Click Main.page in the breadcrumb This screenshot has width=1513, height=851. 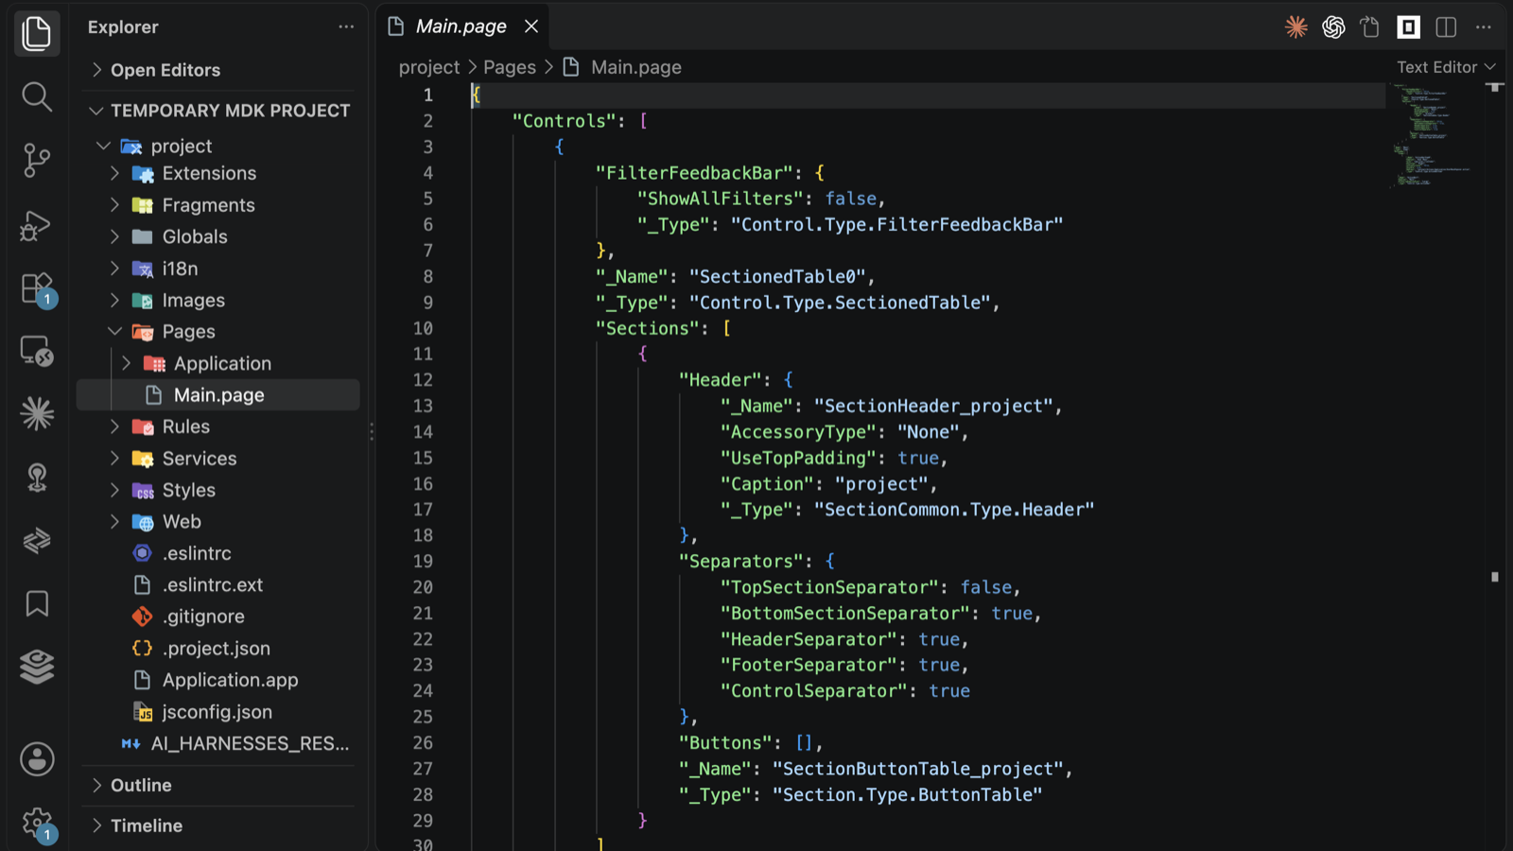coord(635,67)
